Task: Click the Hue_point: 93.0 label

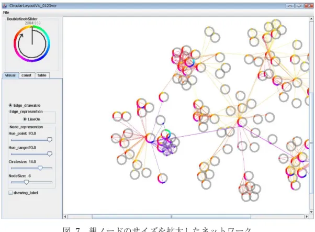Action: (x=22, y=134)
